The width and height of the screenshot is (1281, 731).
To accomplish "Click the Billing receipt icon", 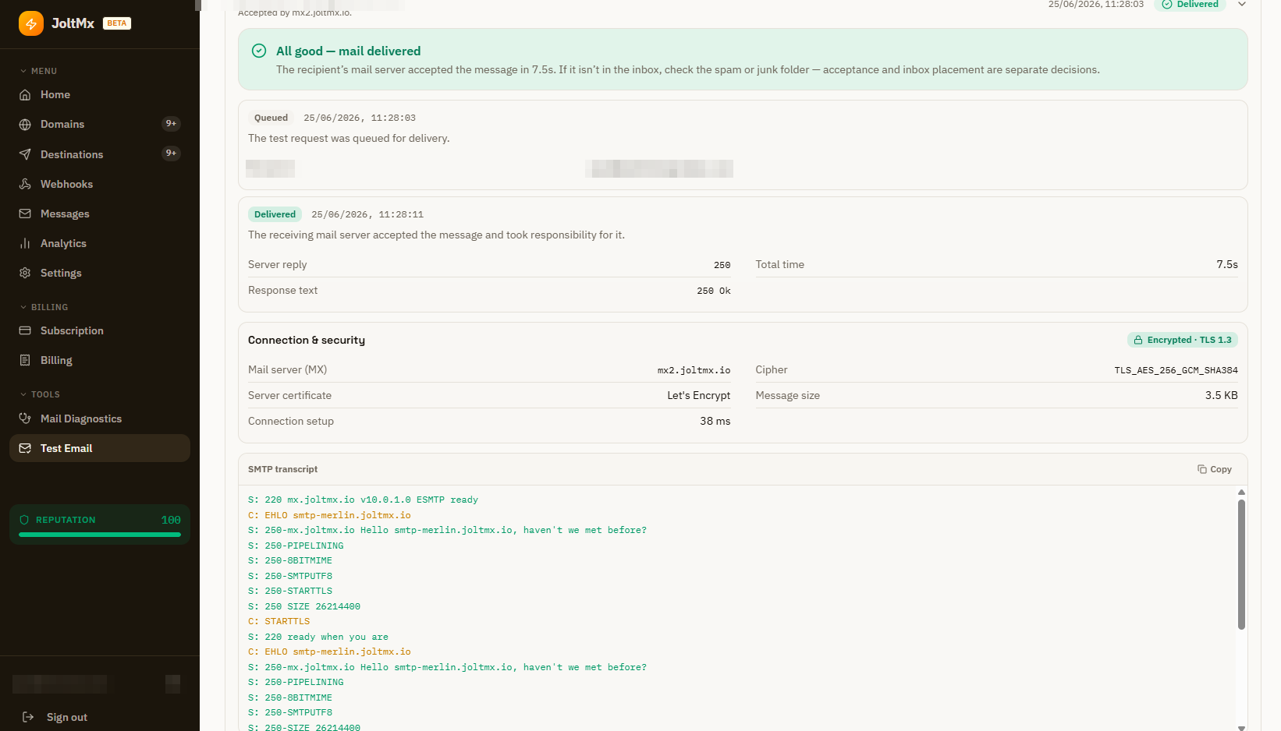I will point(25,360).
